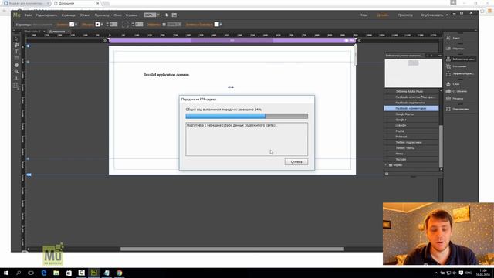494x278 pixels.
Task: Select Pinterest widget in library
Action: tap(411, 137)
